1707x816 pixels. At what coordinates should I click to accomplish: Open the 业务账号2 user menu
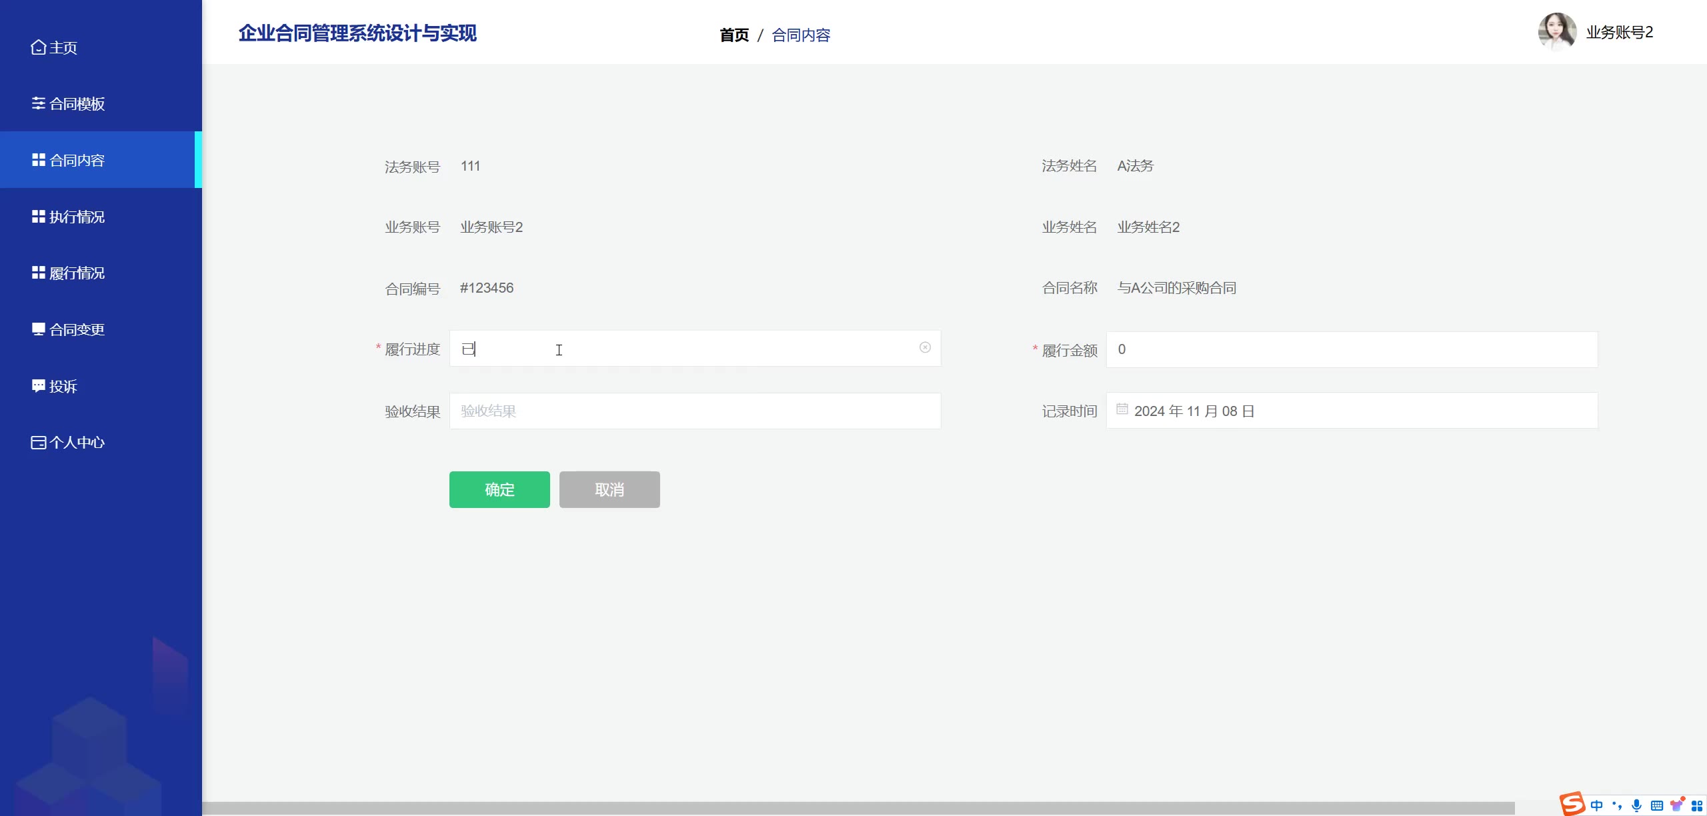pos(1619,33)
